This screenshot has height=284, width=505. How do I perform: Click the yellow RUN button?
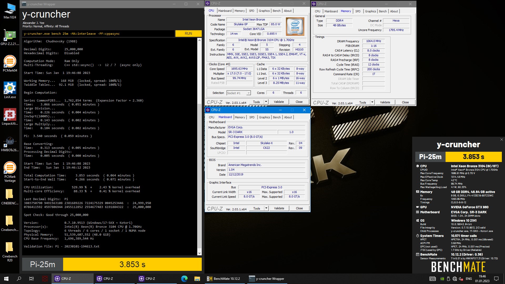188,33
